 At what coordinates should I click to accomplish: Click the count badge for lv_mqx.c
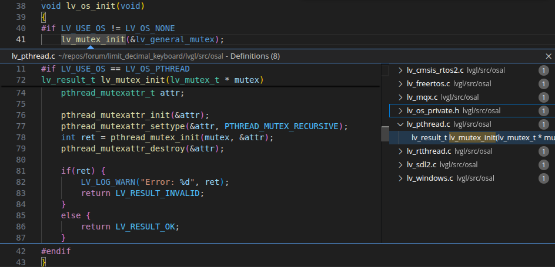544,97
